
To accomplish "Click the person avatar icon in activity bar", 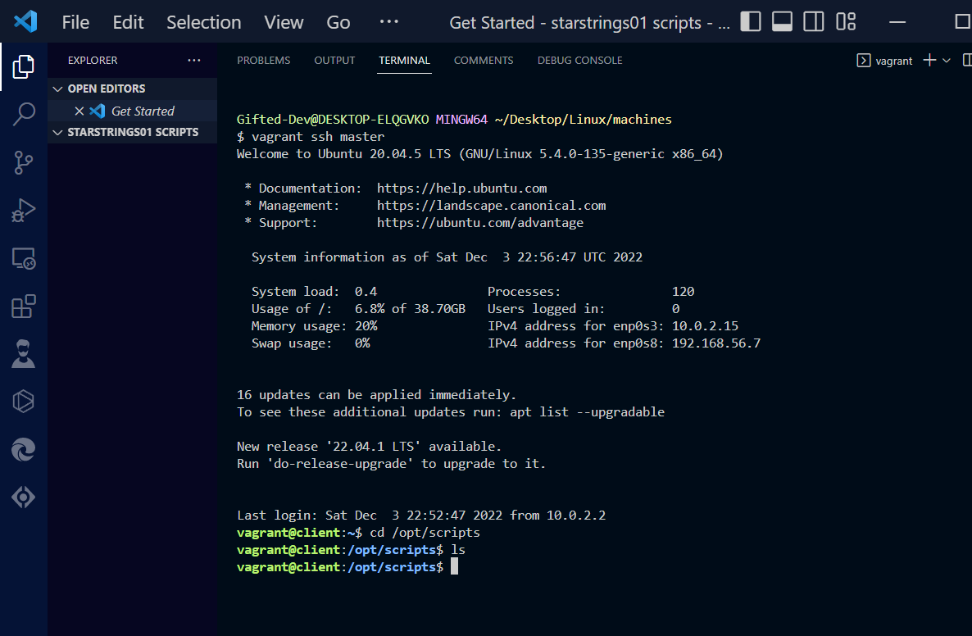I will click(24, 354).
